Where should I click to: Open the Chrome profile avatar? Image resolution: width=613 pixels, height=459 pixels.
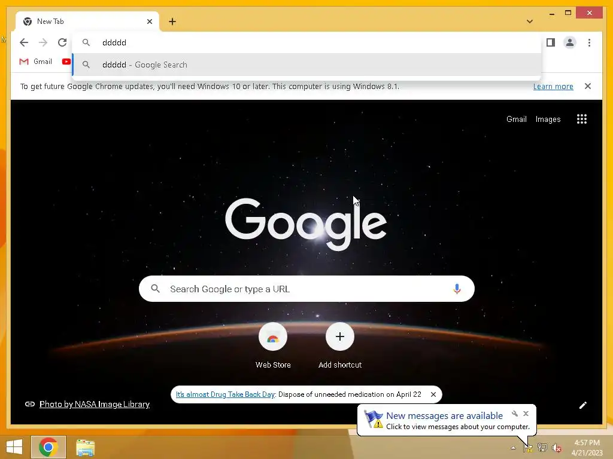[x=570, y=42]
